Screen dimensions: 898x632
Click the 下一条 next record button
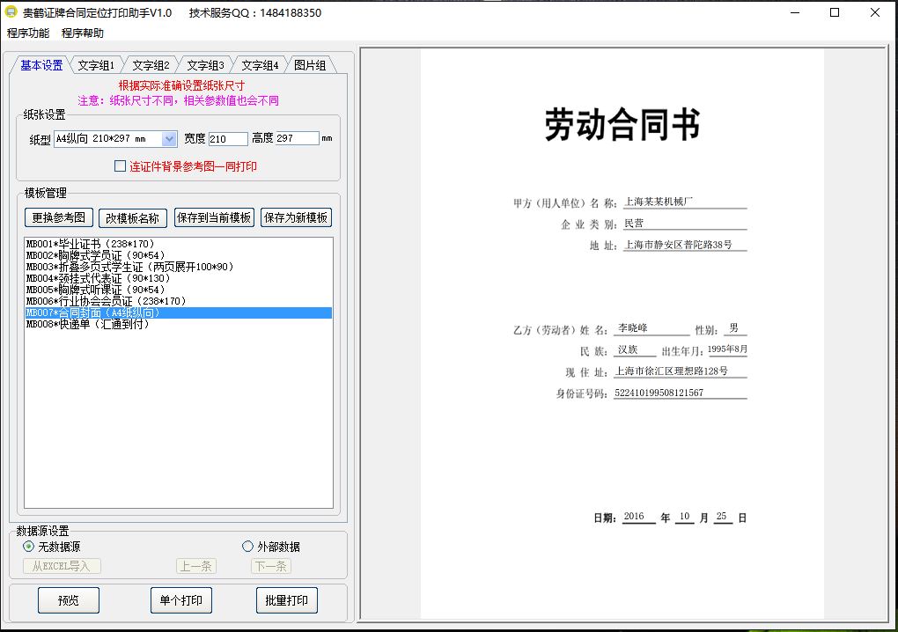pos(271,566)
